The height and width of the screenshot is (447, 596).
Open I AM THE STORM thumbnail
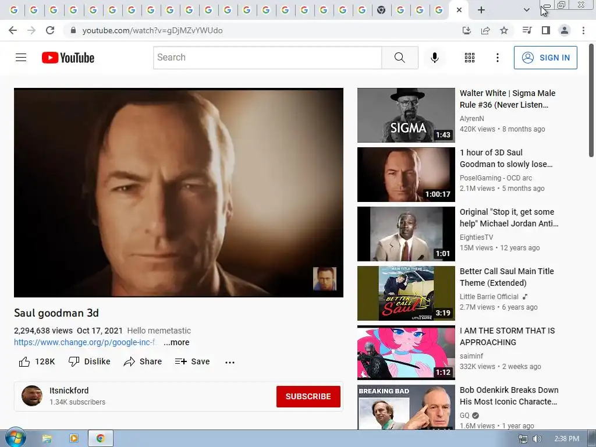coord(406,352)
